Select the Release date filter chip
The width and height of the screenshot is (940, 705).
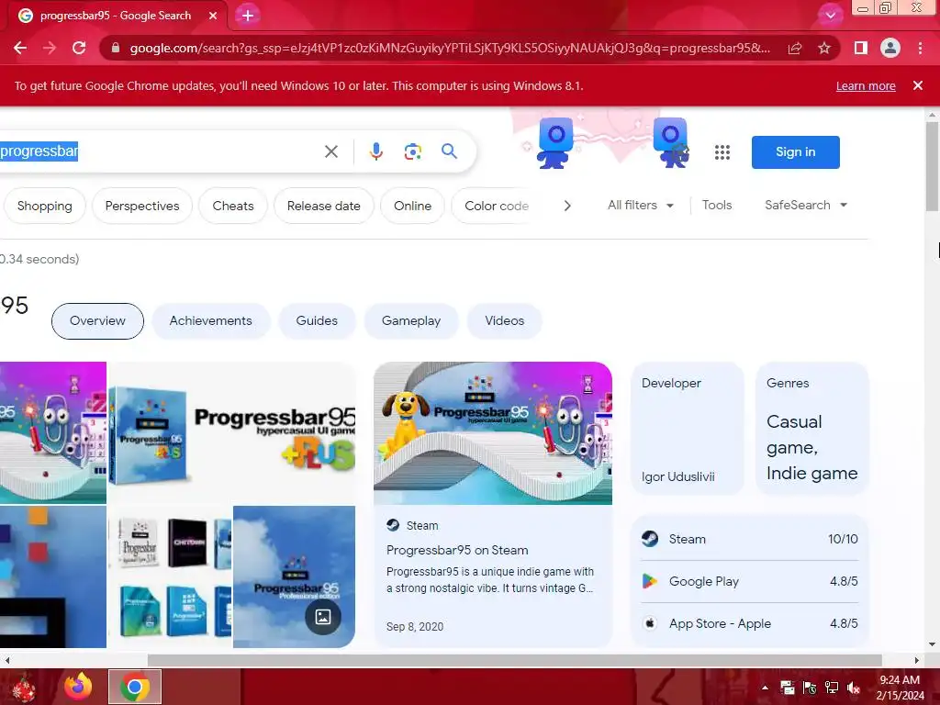pyautogui.click(x=324, y=206)
